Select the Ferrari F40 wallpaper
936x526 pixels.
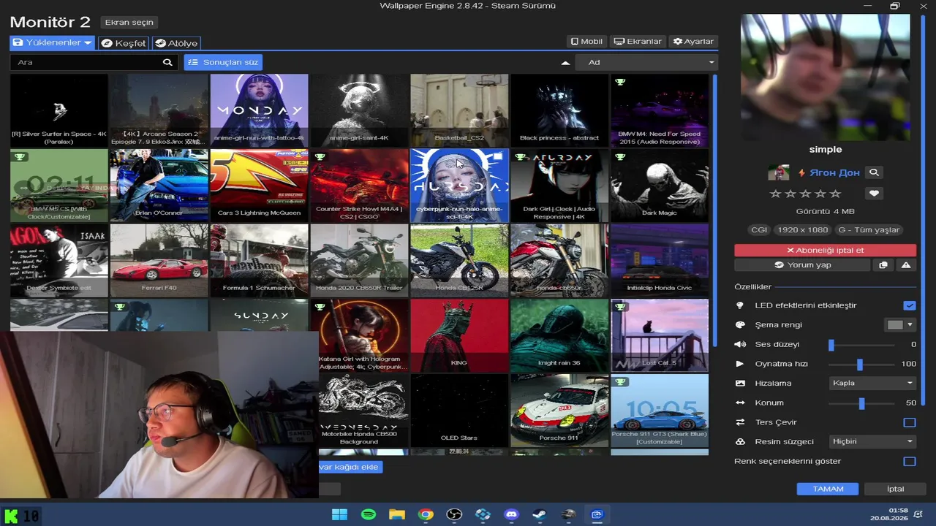pyautogui.click(x=159, y=261)
